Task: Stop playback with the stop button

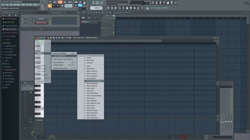Action: [58, 6]
